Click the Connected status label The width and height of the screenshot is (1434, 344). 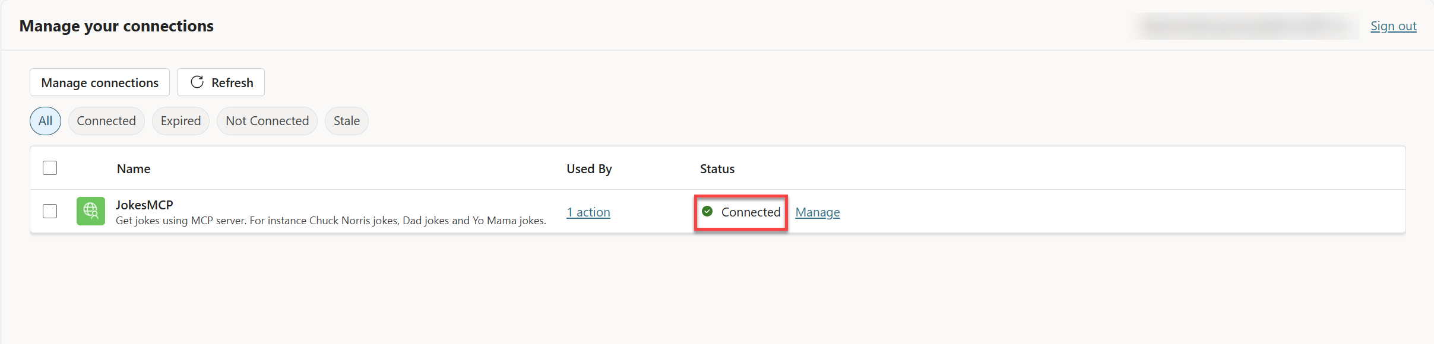pos(751,212)
